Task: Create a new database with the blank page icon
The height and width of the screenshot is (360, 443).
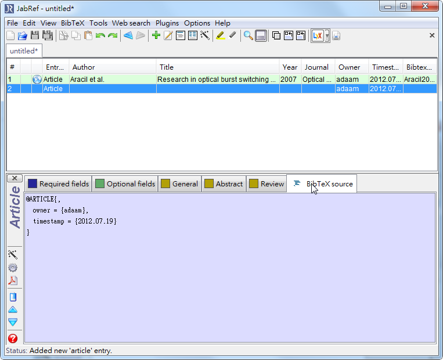Action: [10, 35]
